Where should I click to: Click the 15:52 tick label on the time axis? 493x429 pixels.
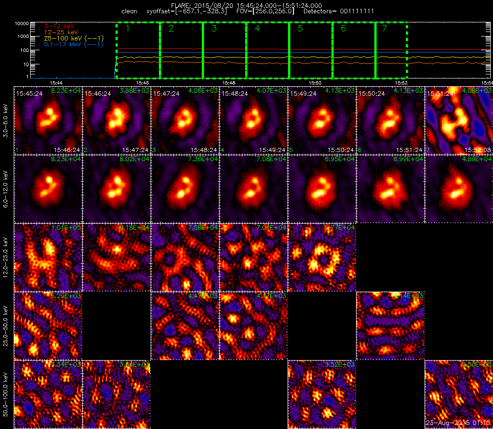click(401, 83)
